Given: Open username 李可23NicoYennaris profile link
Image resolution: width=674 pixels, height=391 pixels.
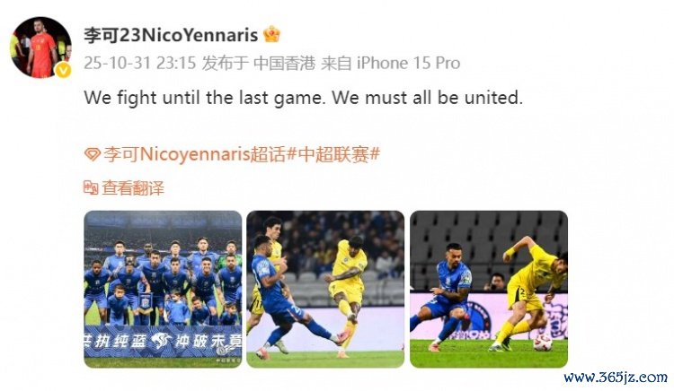Looking at the screenshot, I should point(171,35).
